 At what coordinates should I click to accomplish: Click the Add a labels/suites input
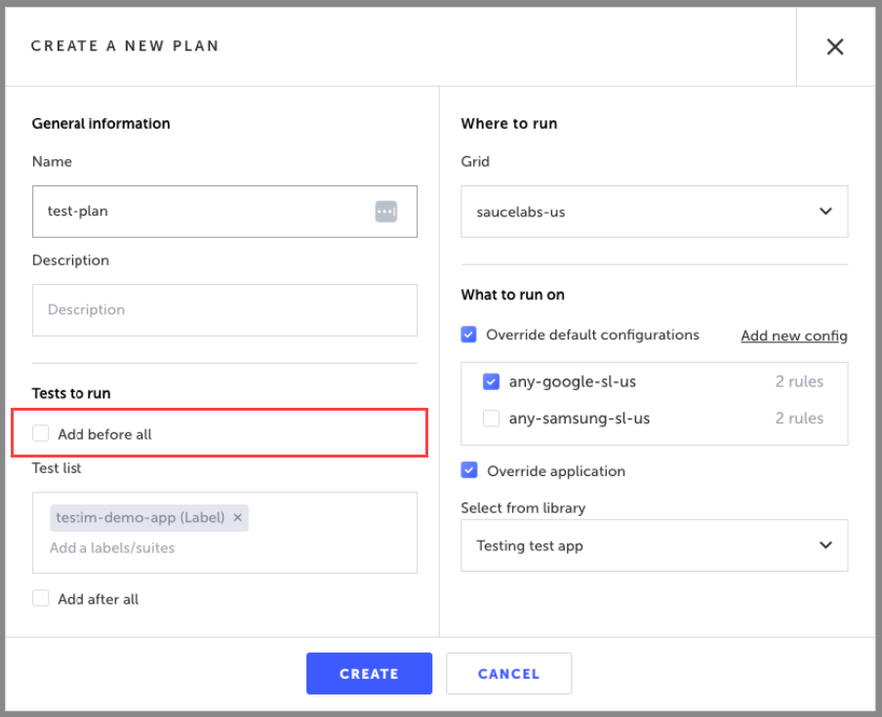tap(195, 548)
